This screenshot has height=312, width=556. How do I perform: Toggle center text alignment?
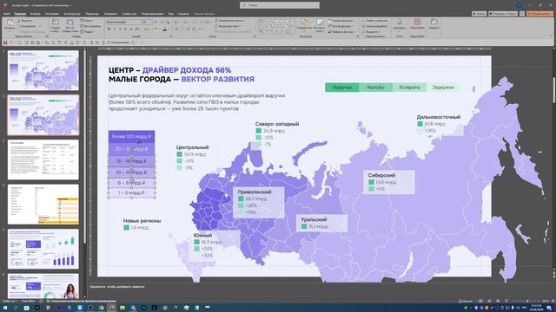[x=182, y=29]
